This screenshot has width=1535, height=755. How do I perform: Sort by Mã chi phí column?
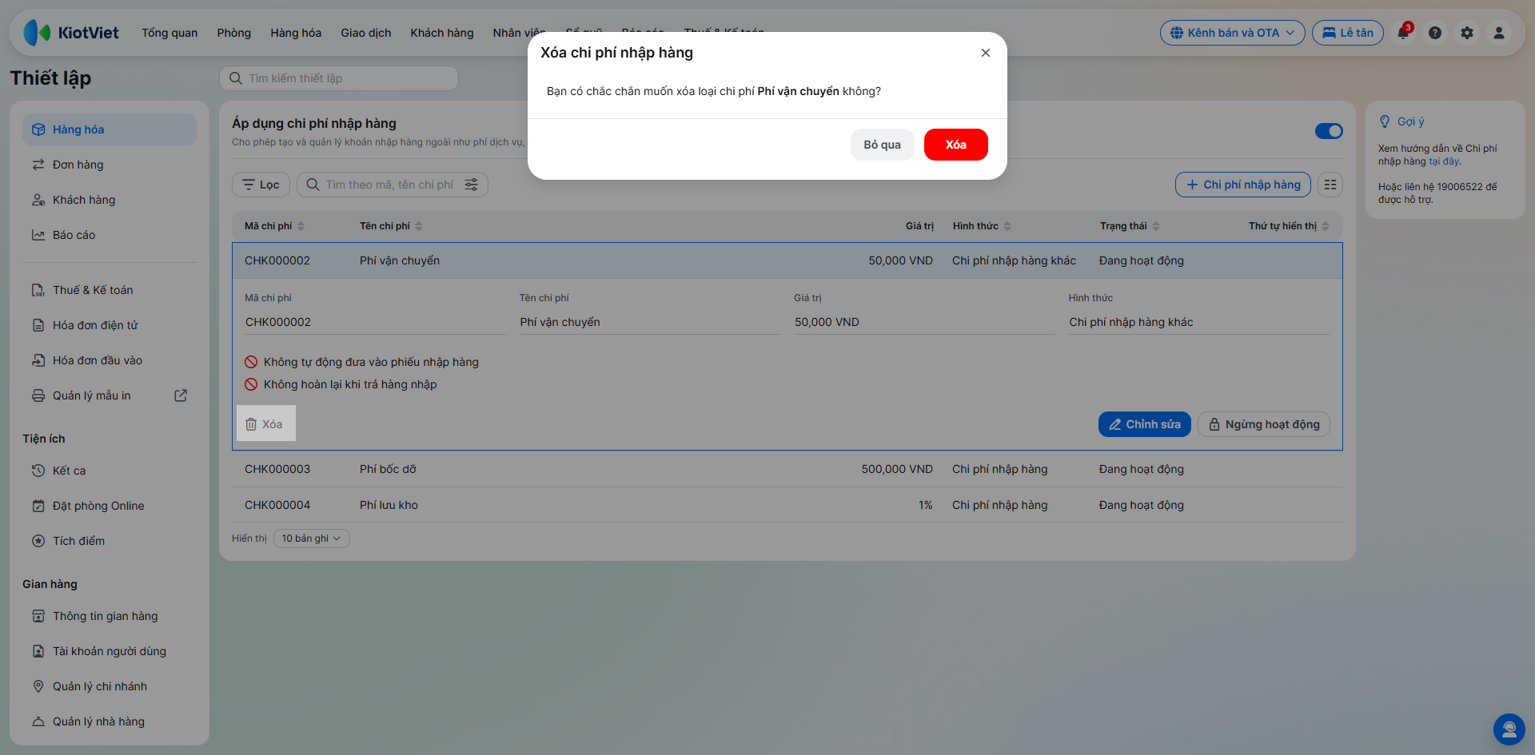(274, 226)
